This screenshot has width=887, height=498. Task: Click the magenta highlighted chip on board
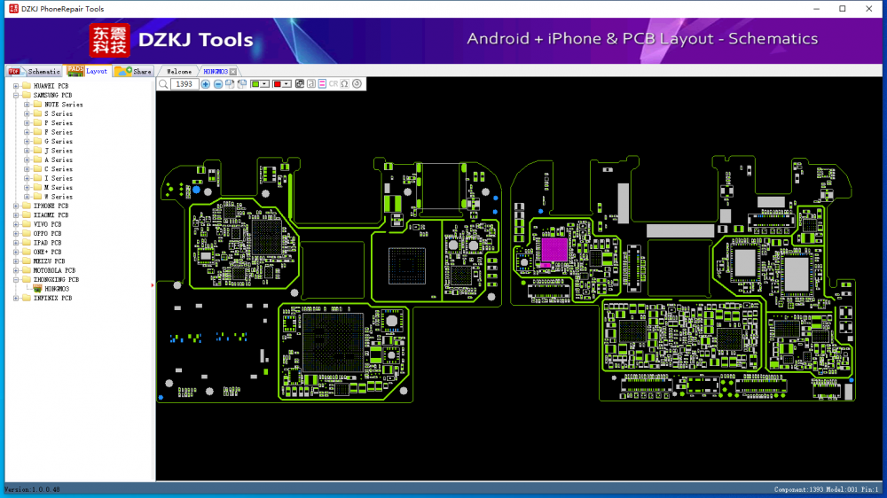pyautogui.click(x=553, y=250)
